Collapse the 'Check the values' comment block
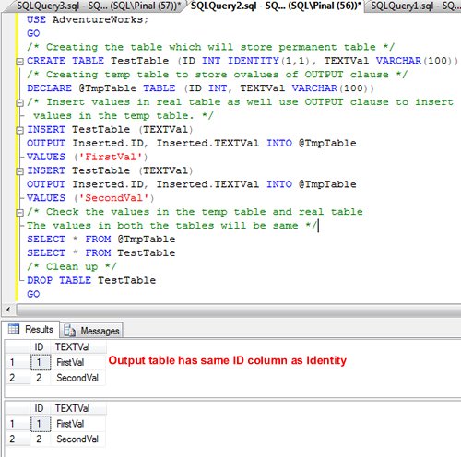The width and height of the screenshot is (461, 457). 19,213
